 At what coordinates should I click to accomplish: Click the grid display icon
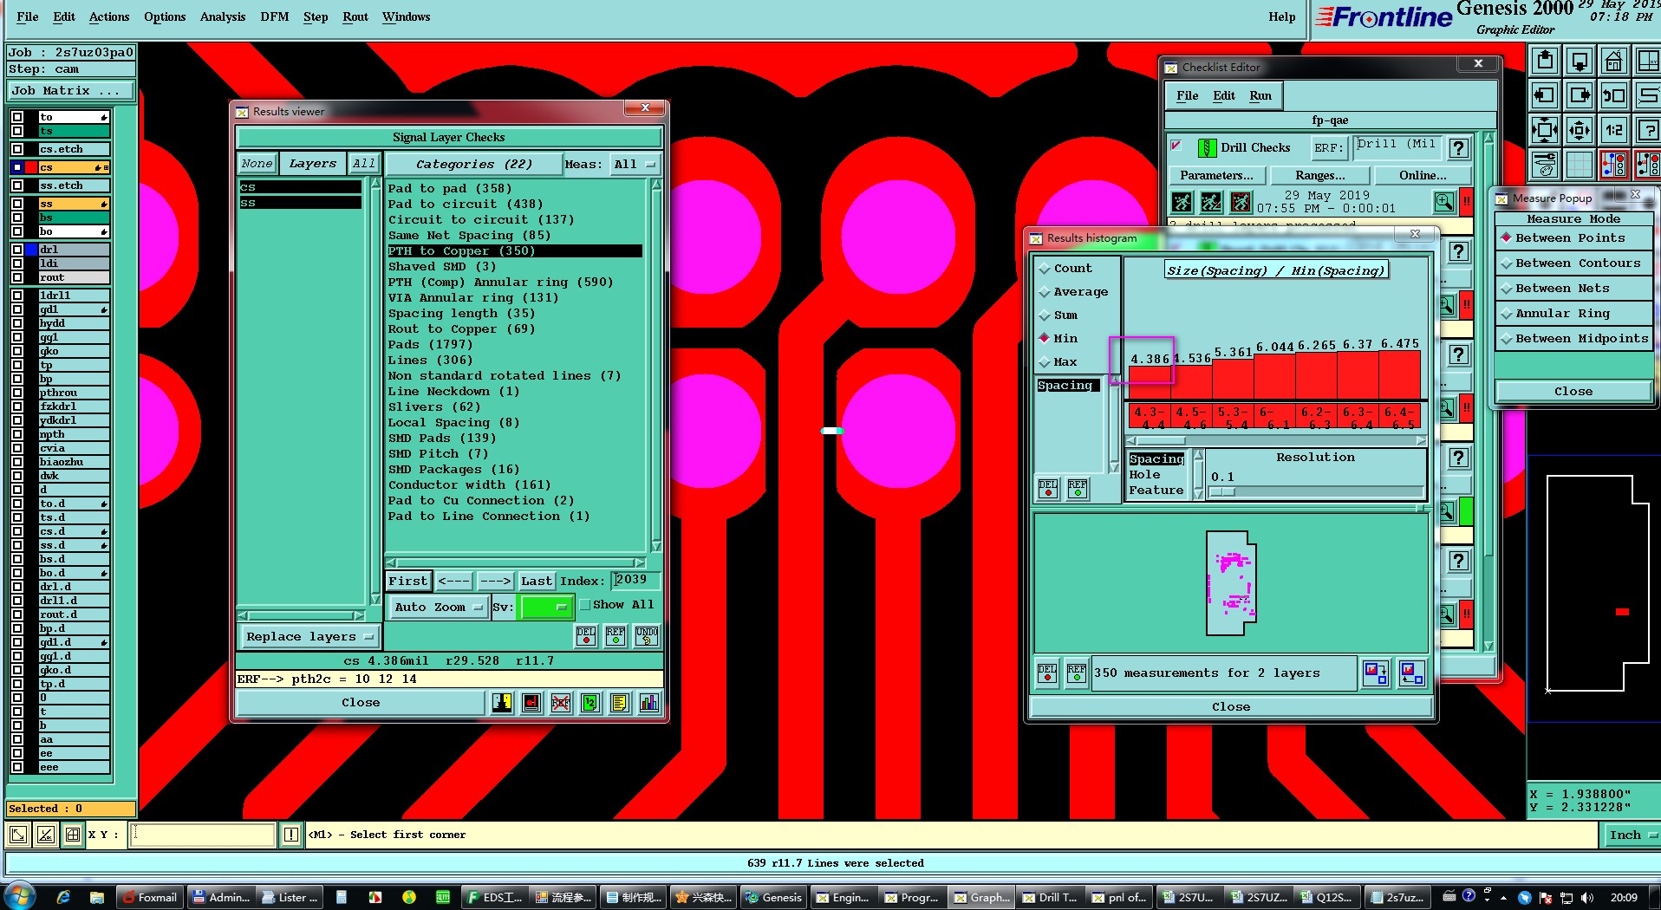tap(1579, 164)
